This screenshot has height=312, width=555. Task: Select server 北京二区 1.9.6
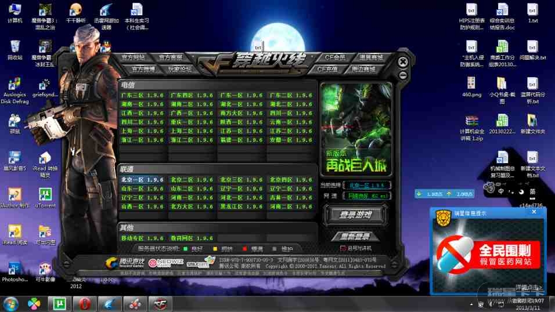click(x=192, y=180)
